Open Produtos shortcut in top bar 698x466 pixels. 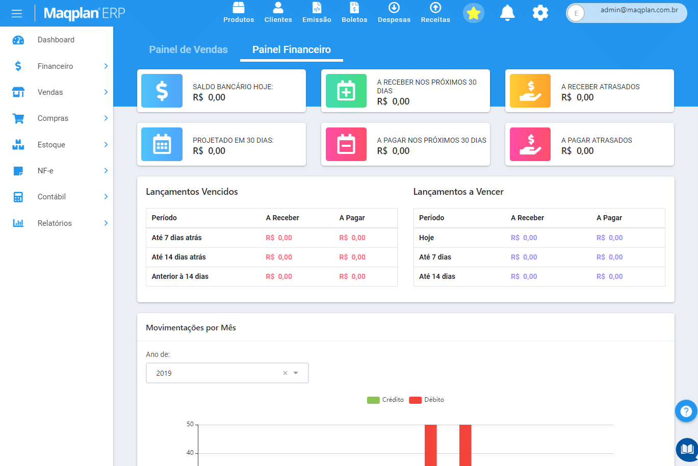point(239,13)
